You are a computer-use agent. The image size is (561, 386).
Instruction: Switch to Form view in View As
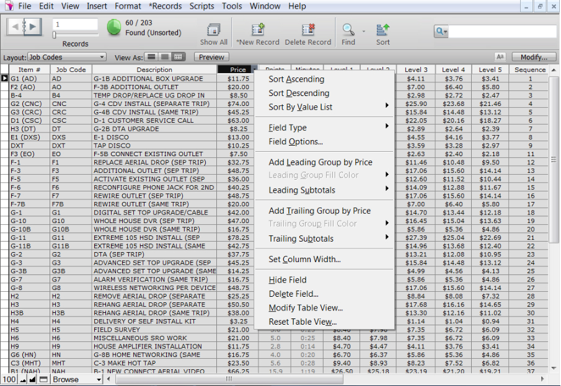point(152,57)
